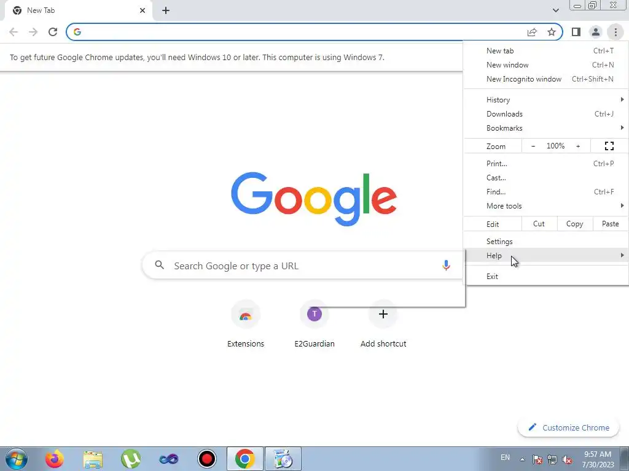Viewport: 629px width, 471px height.
Task: Click the red record icon in taskbar
Action: [207, 459]
